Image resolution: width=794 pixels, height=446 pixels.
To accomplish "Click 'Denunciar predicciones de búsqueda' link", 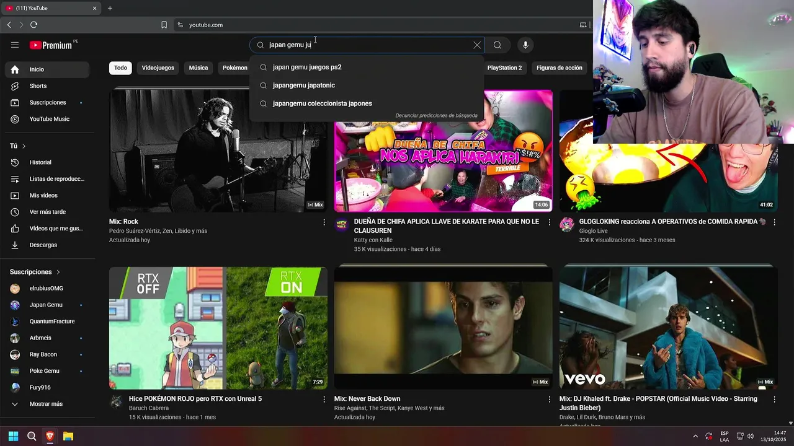I will pyautogui.click(x=437, y=116).
